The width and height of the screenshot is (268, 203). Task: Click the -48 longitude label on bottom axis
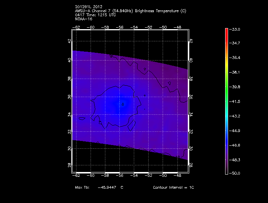click(x=177, y=176)
